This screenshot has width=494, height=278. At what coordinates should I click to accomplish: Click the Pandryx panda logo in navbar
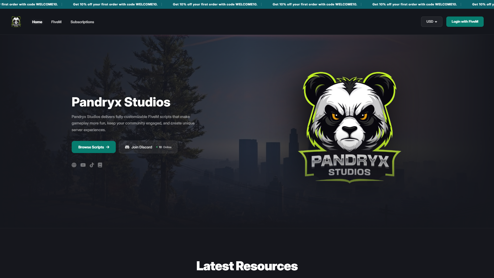coord(16,22)
